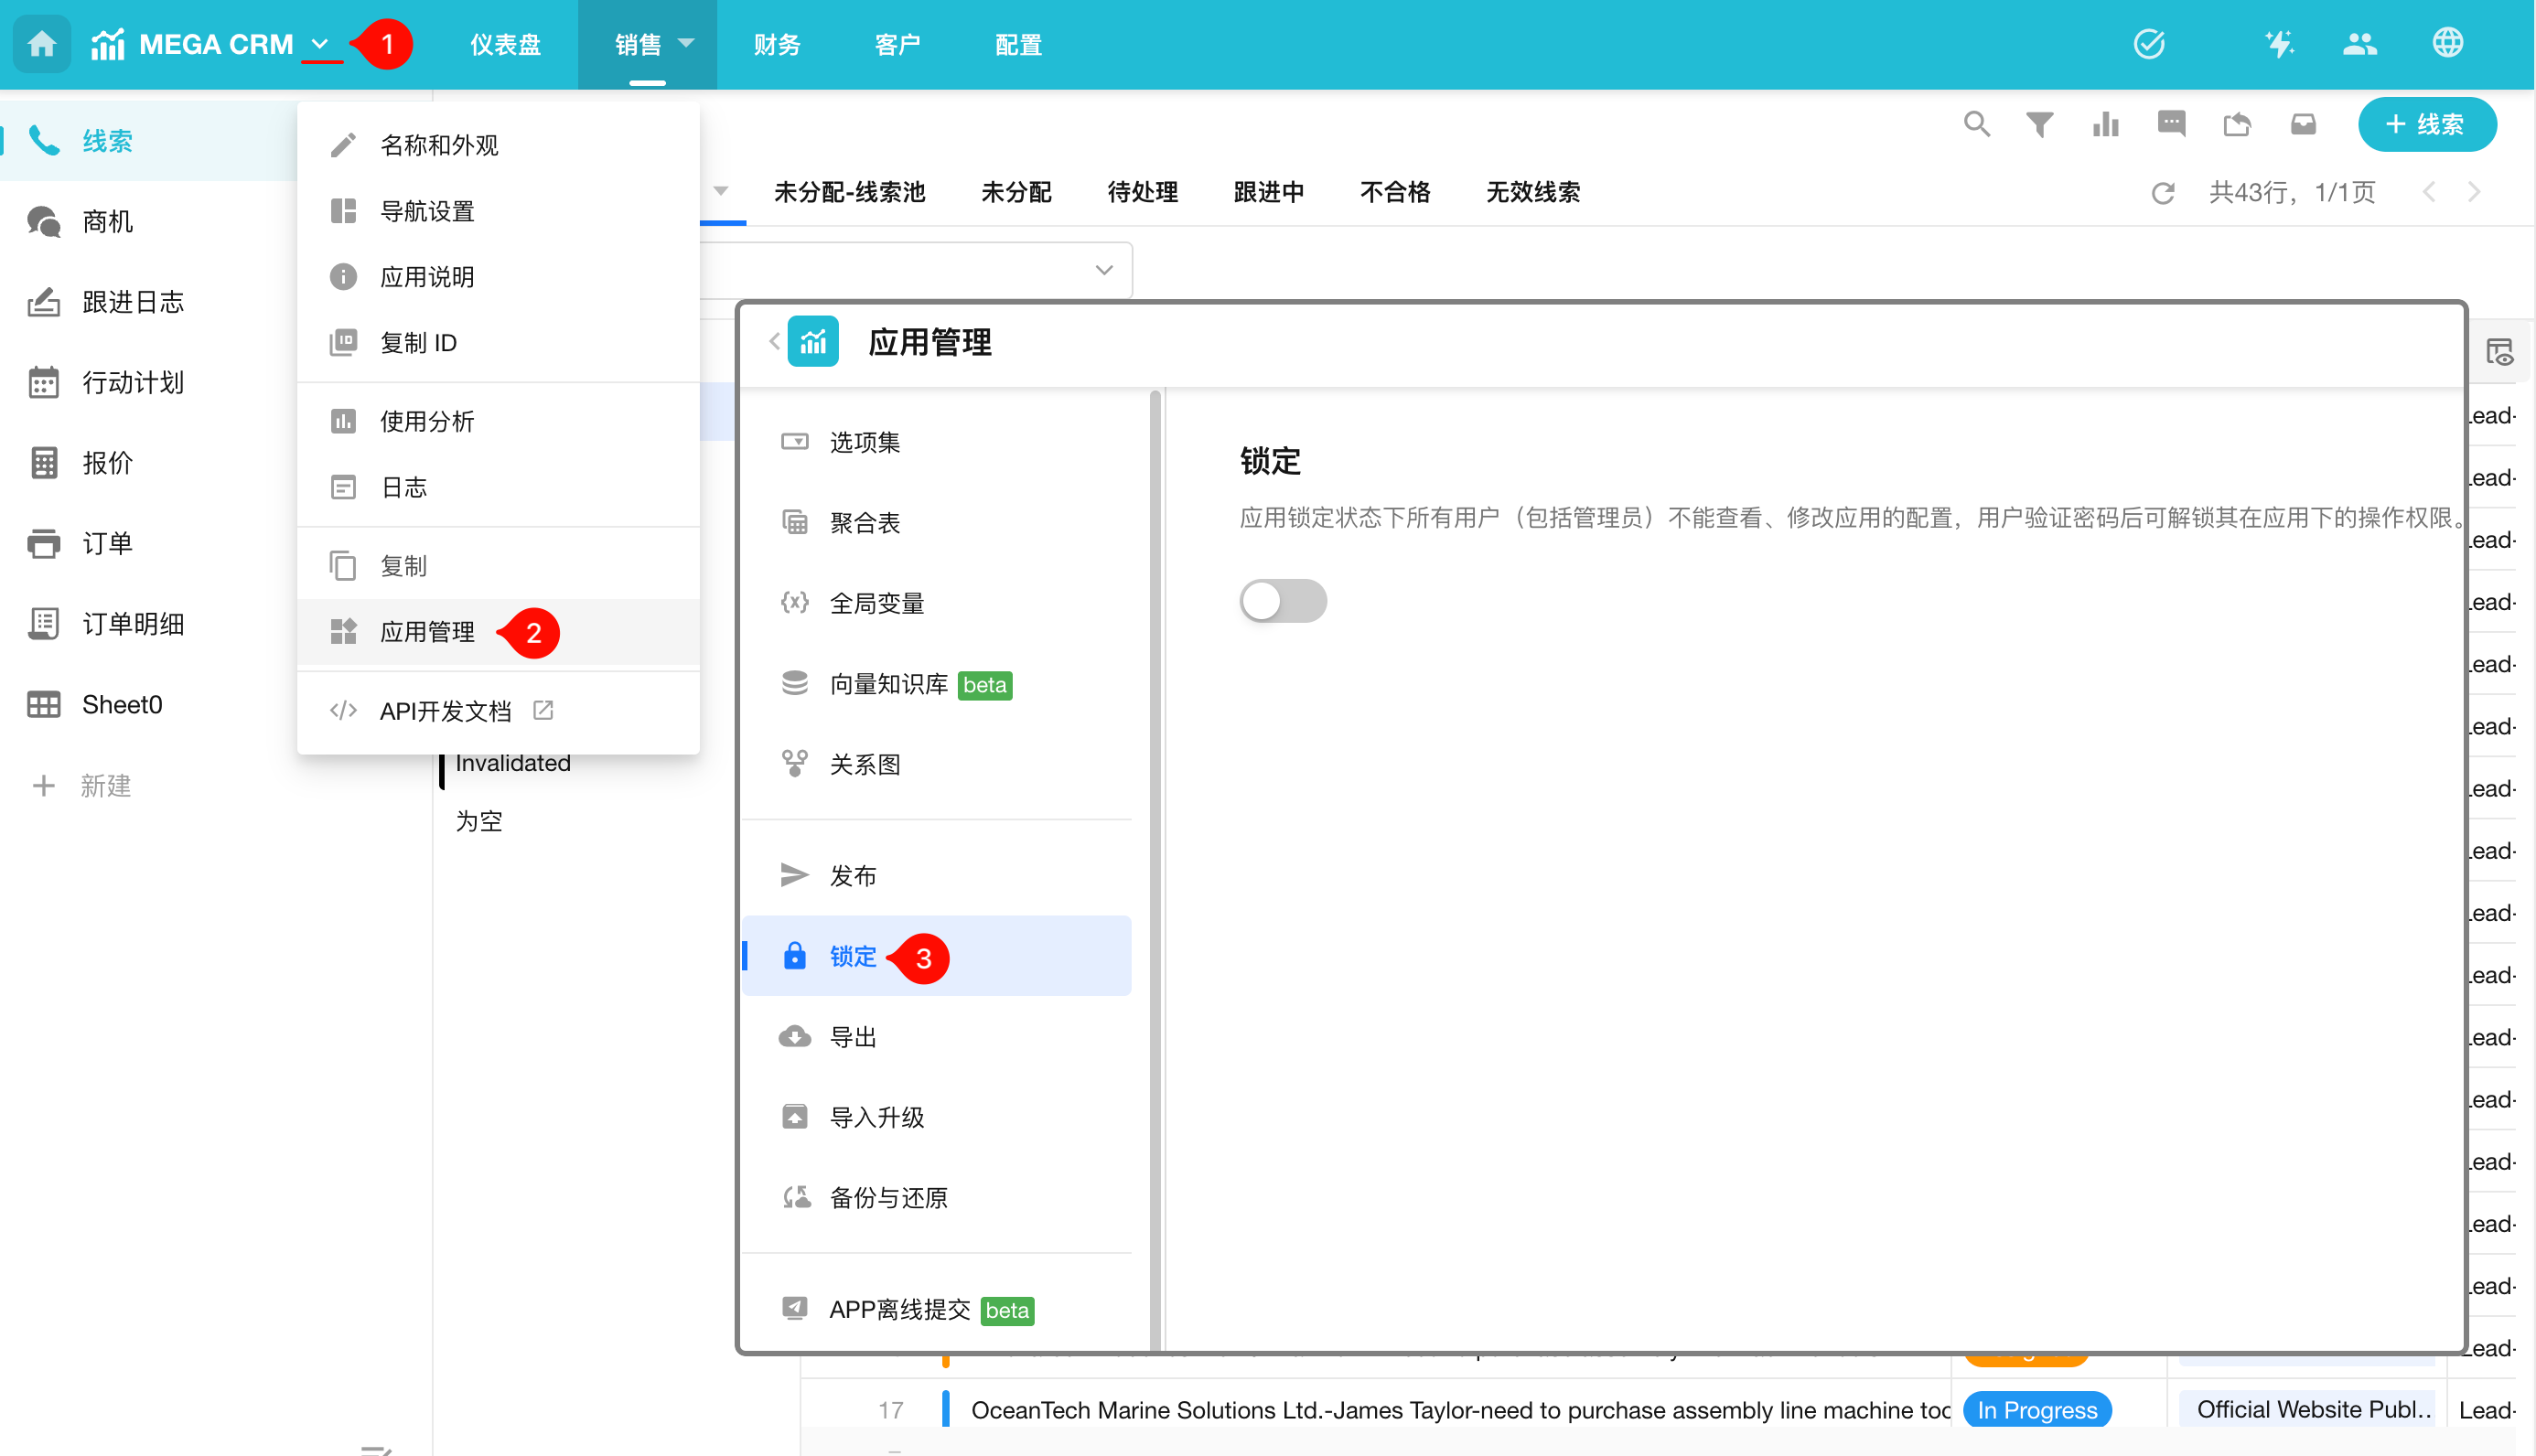The height and width of the screenshot is (1456, 2536).
Task: Click the contacts people icon in header
Action: pyautogui.click(x=2359, y=44)
